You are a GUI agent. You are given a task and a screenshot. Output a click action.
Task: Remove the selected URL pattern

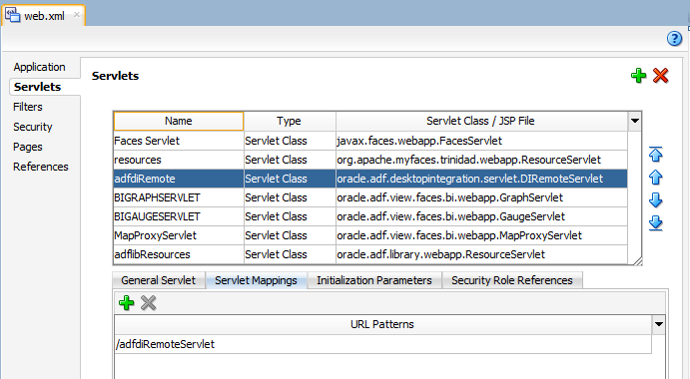149,302
